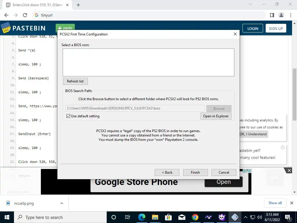The image size is (297, 223).
Task: Click inside the BIOS rom list box
Action: click(x=148, y=62)
